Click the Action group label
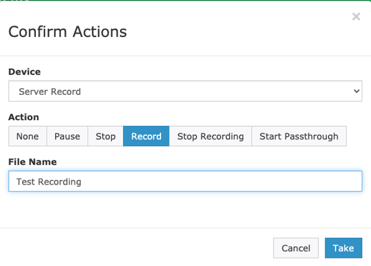371x266 pixels. tap(24, 117)
